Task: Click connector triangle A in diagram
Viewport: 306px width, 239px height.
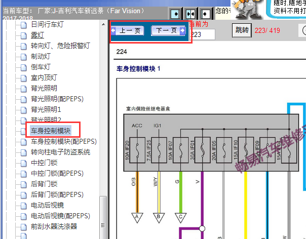Action: (x=137, y=218)
